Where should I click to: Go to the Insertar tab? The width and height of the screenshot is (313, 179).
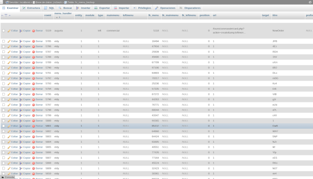click(83, 8)
